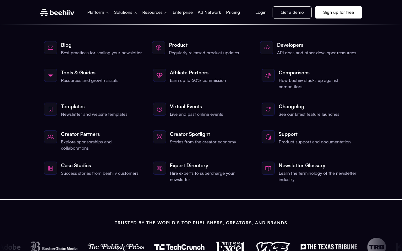Open the Pricing nav item
This screenshot has width=402, height=251.
click(233, 12)
